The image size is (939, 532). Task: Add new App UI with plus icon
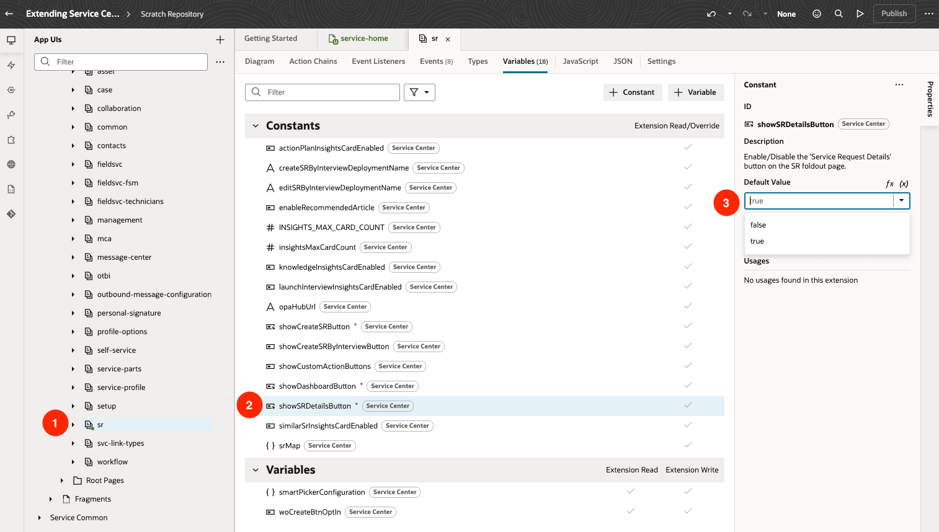(x=220, y=40)
